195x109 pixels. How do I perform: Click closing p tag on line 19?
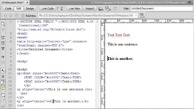20,105
